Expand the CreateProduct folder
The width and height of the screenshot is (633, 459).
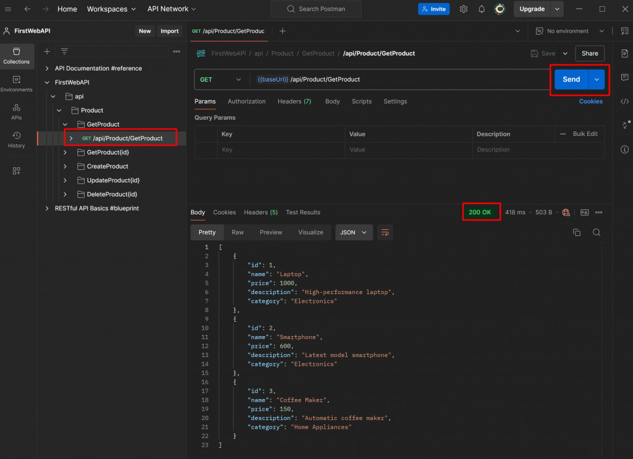pos(65,166)
